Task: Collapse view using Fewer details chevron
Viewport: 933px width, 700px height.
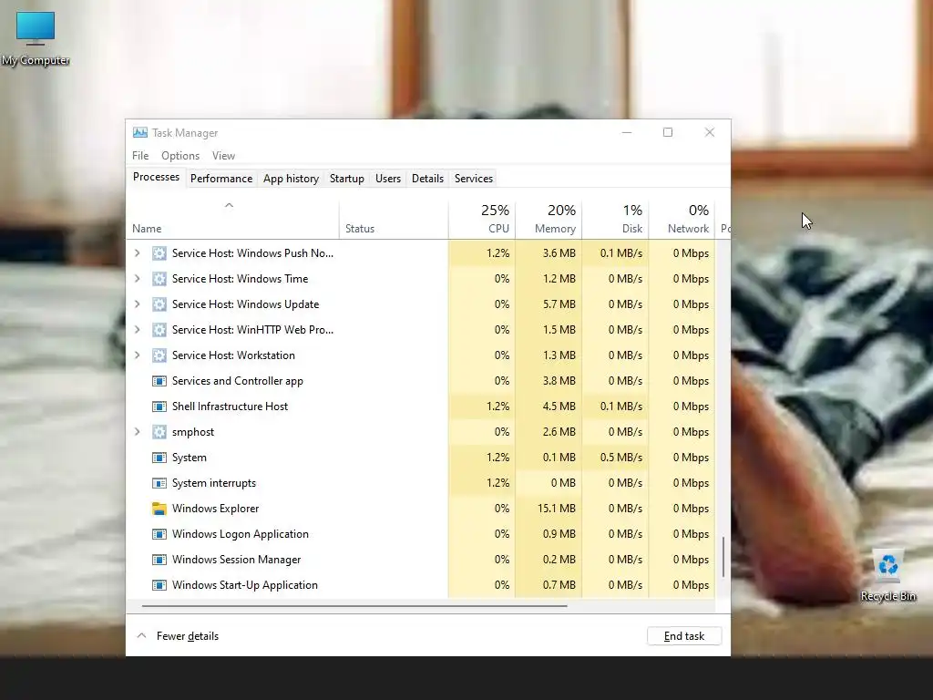Action: click(x=141, y=635)
